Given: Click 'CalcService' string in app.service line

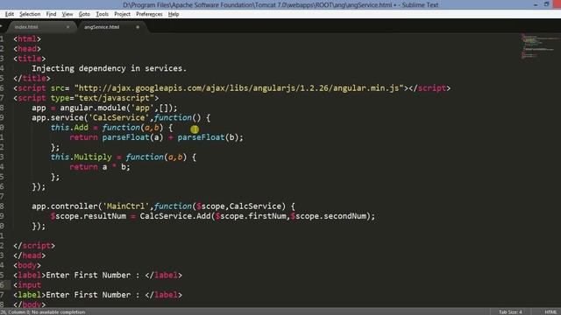Looking at the screenshot, I should (118, 118).
